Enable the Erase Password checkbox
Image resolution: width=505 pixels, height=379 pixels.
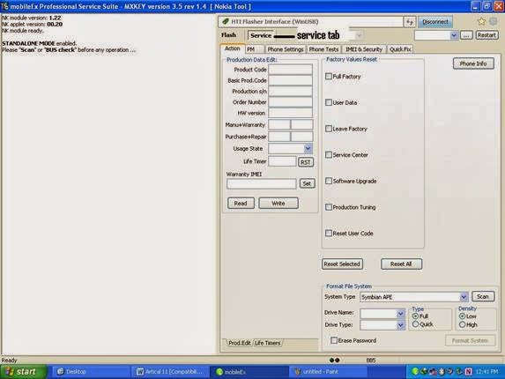point(334,340)
